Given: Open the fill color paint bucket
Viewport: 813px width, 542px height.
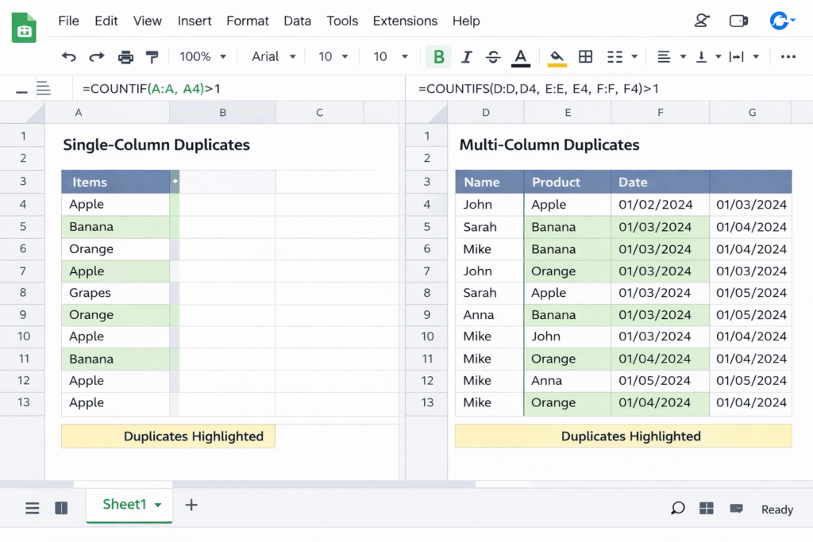Looking at the screenshot, I should (x=557, y=56).
